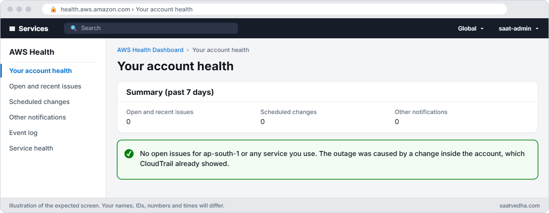Image resolution: width=549 pixels, height=213 pixels.
Task: Click the saatvedha.com footer text
Action: click(x=520, y=206)
